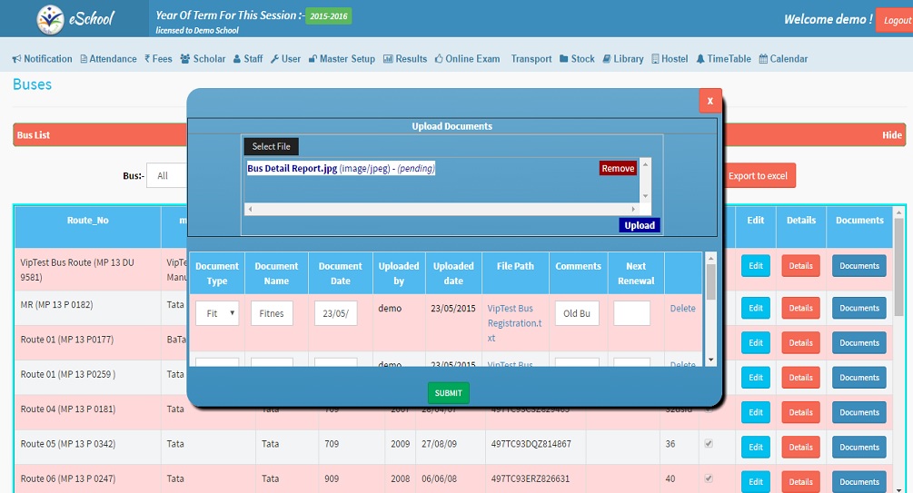Image resolution: width=913 pixels, height=493 pixels.
Task: Open the Notification menu
Action: click(x=42, y=59)
